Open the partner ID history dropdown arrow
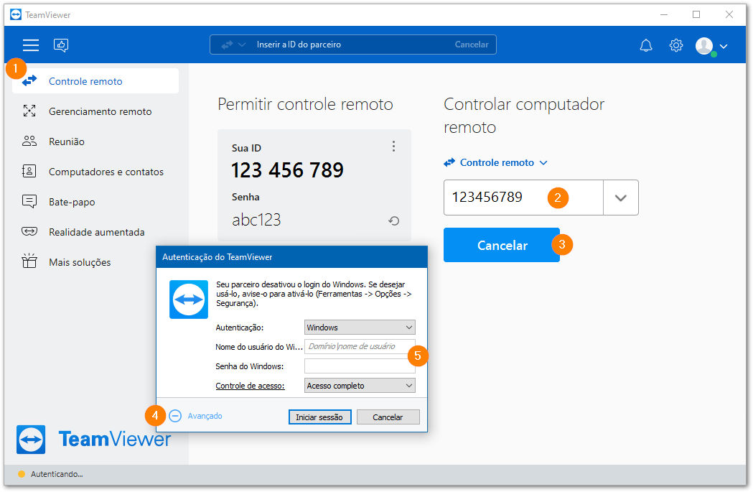 [621, 198]
